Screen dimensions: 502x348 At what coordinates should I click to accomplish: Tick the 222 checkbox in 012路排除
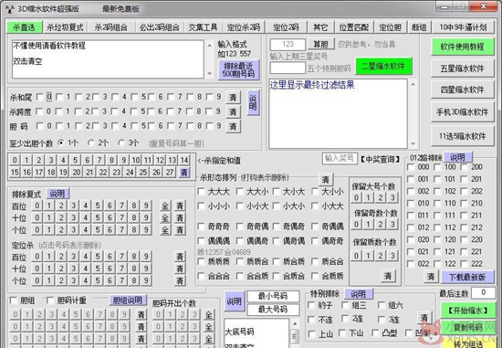click(465, 264)
